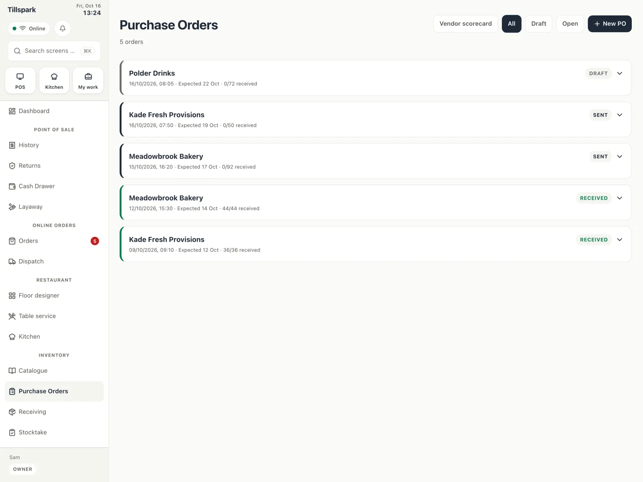
Task: Open the Catalogue page
Action: tap(54, 371)
